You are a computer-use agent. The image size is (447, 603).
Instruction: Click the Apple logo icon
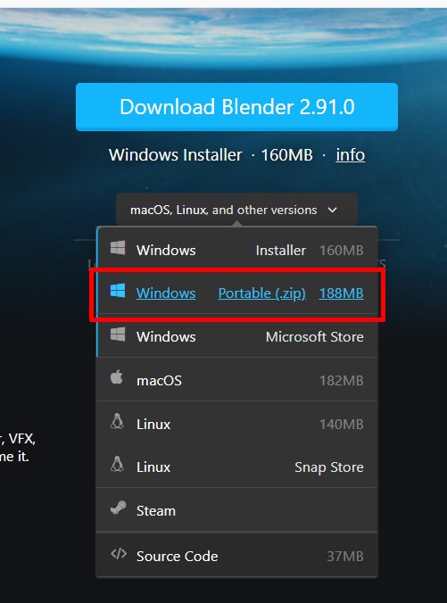(x=117, y=376)
